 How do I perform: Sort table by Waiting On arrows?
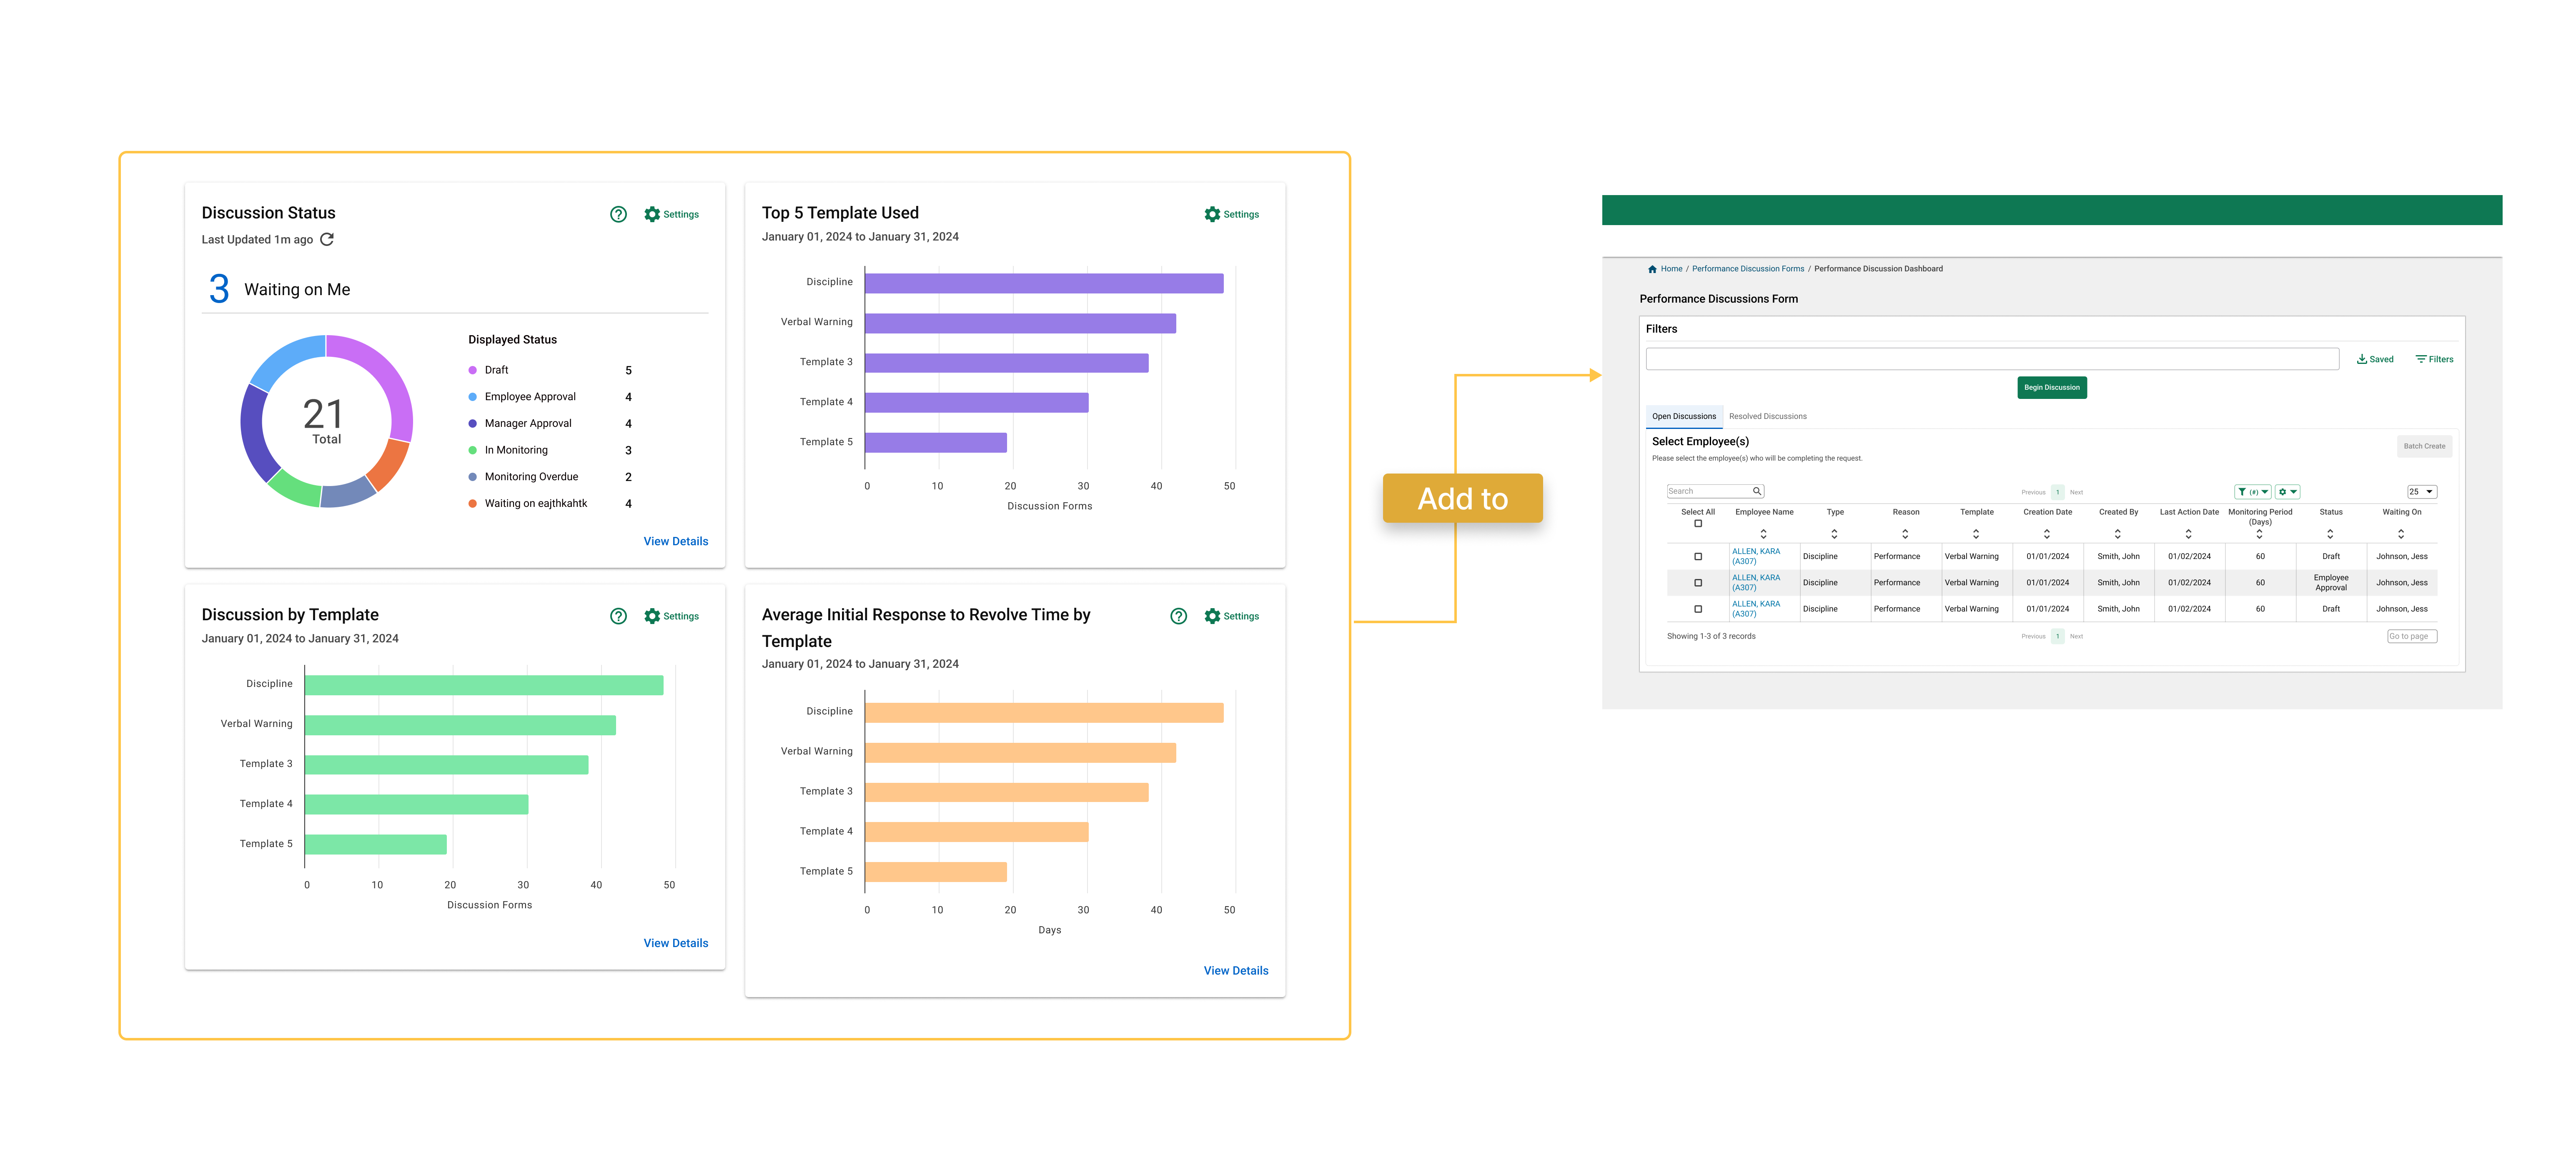(2401, 534)
